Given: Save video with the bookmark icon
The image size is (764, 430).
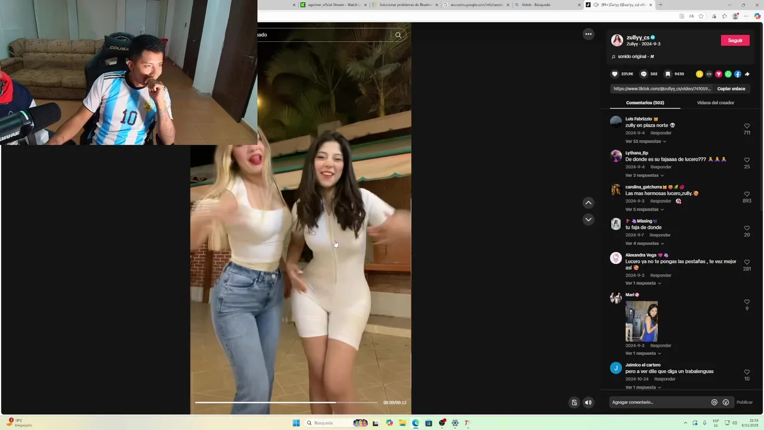Looking at the screenshot, I should [x=667, y=74].
